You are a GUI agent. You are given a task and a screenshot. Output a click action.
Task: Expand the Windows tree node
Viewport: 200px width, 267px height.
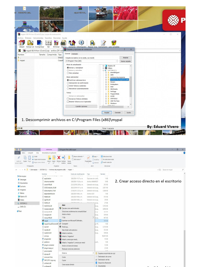point(106,103)
